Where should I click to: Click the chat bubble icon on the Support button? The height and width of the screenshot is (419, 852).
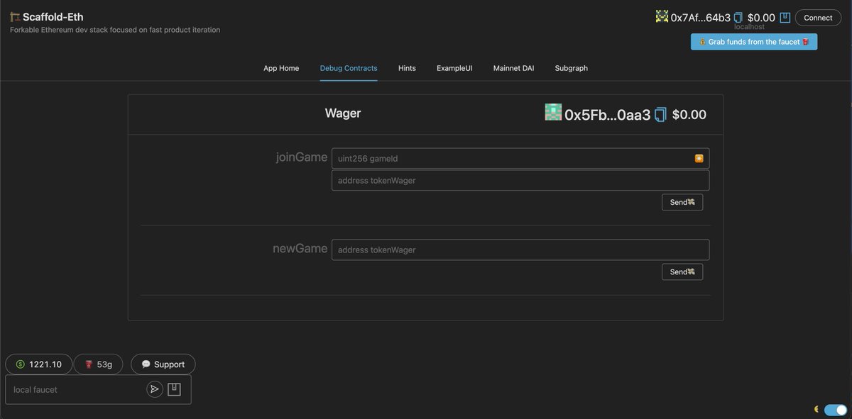click(x=145, y=363)
